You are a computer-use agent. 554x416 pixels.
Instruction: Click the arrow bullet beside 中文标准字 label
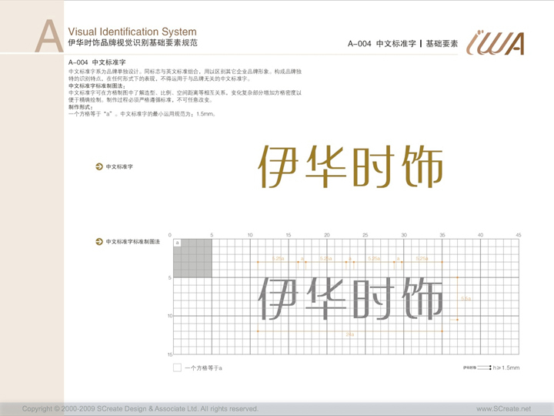99,166
